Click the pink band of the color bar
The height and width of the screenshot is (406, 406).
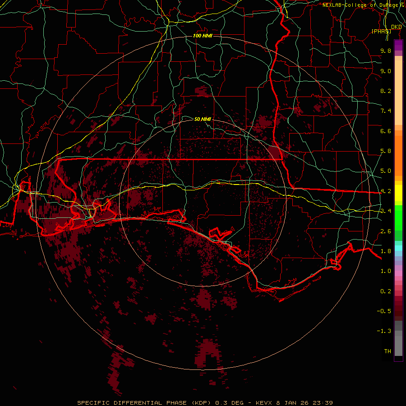coord(398,273)
